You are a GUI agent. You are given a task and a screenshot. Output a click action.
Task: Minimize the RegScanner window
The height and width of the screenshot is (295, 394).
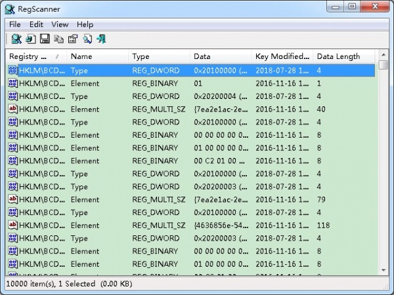336,7
